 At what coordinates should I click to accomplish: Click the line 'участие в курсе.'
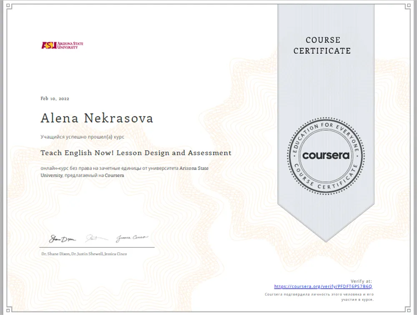357,300
